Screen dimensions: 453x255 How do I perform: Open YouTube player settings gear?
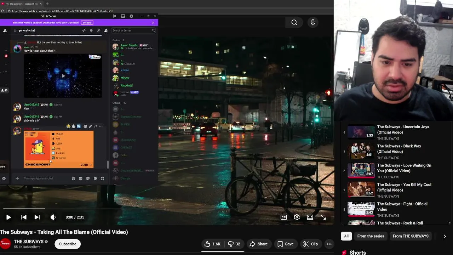(297, 217)
